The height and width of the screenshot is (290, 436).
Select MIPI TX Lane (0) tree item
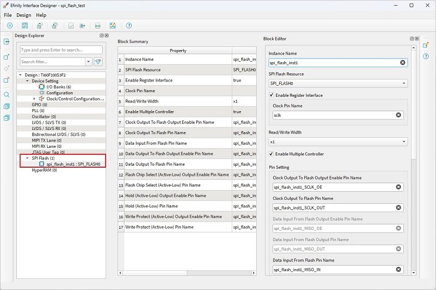(x=46, y=140)
